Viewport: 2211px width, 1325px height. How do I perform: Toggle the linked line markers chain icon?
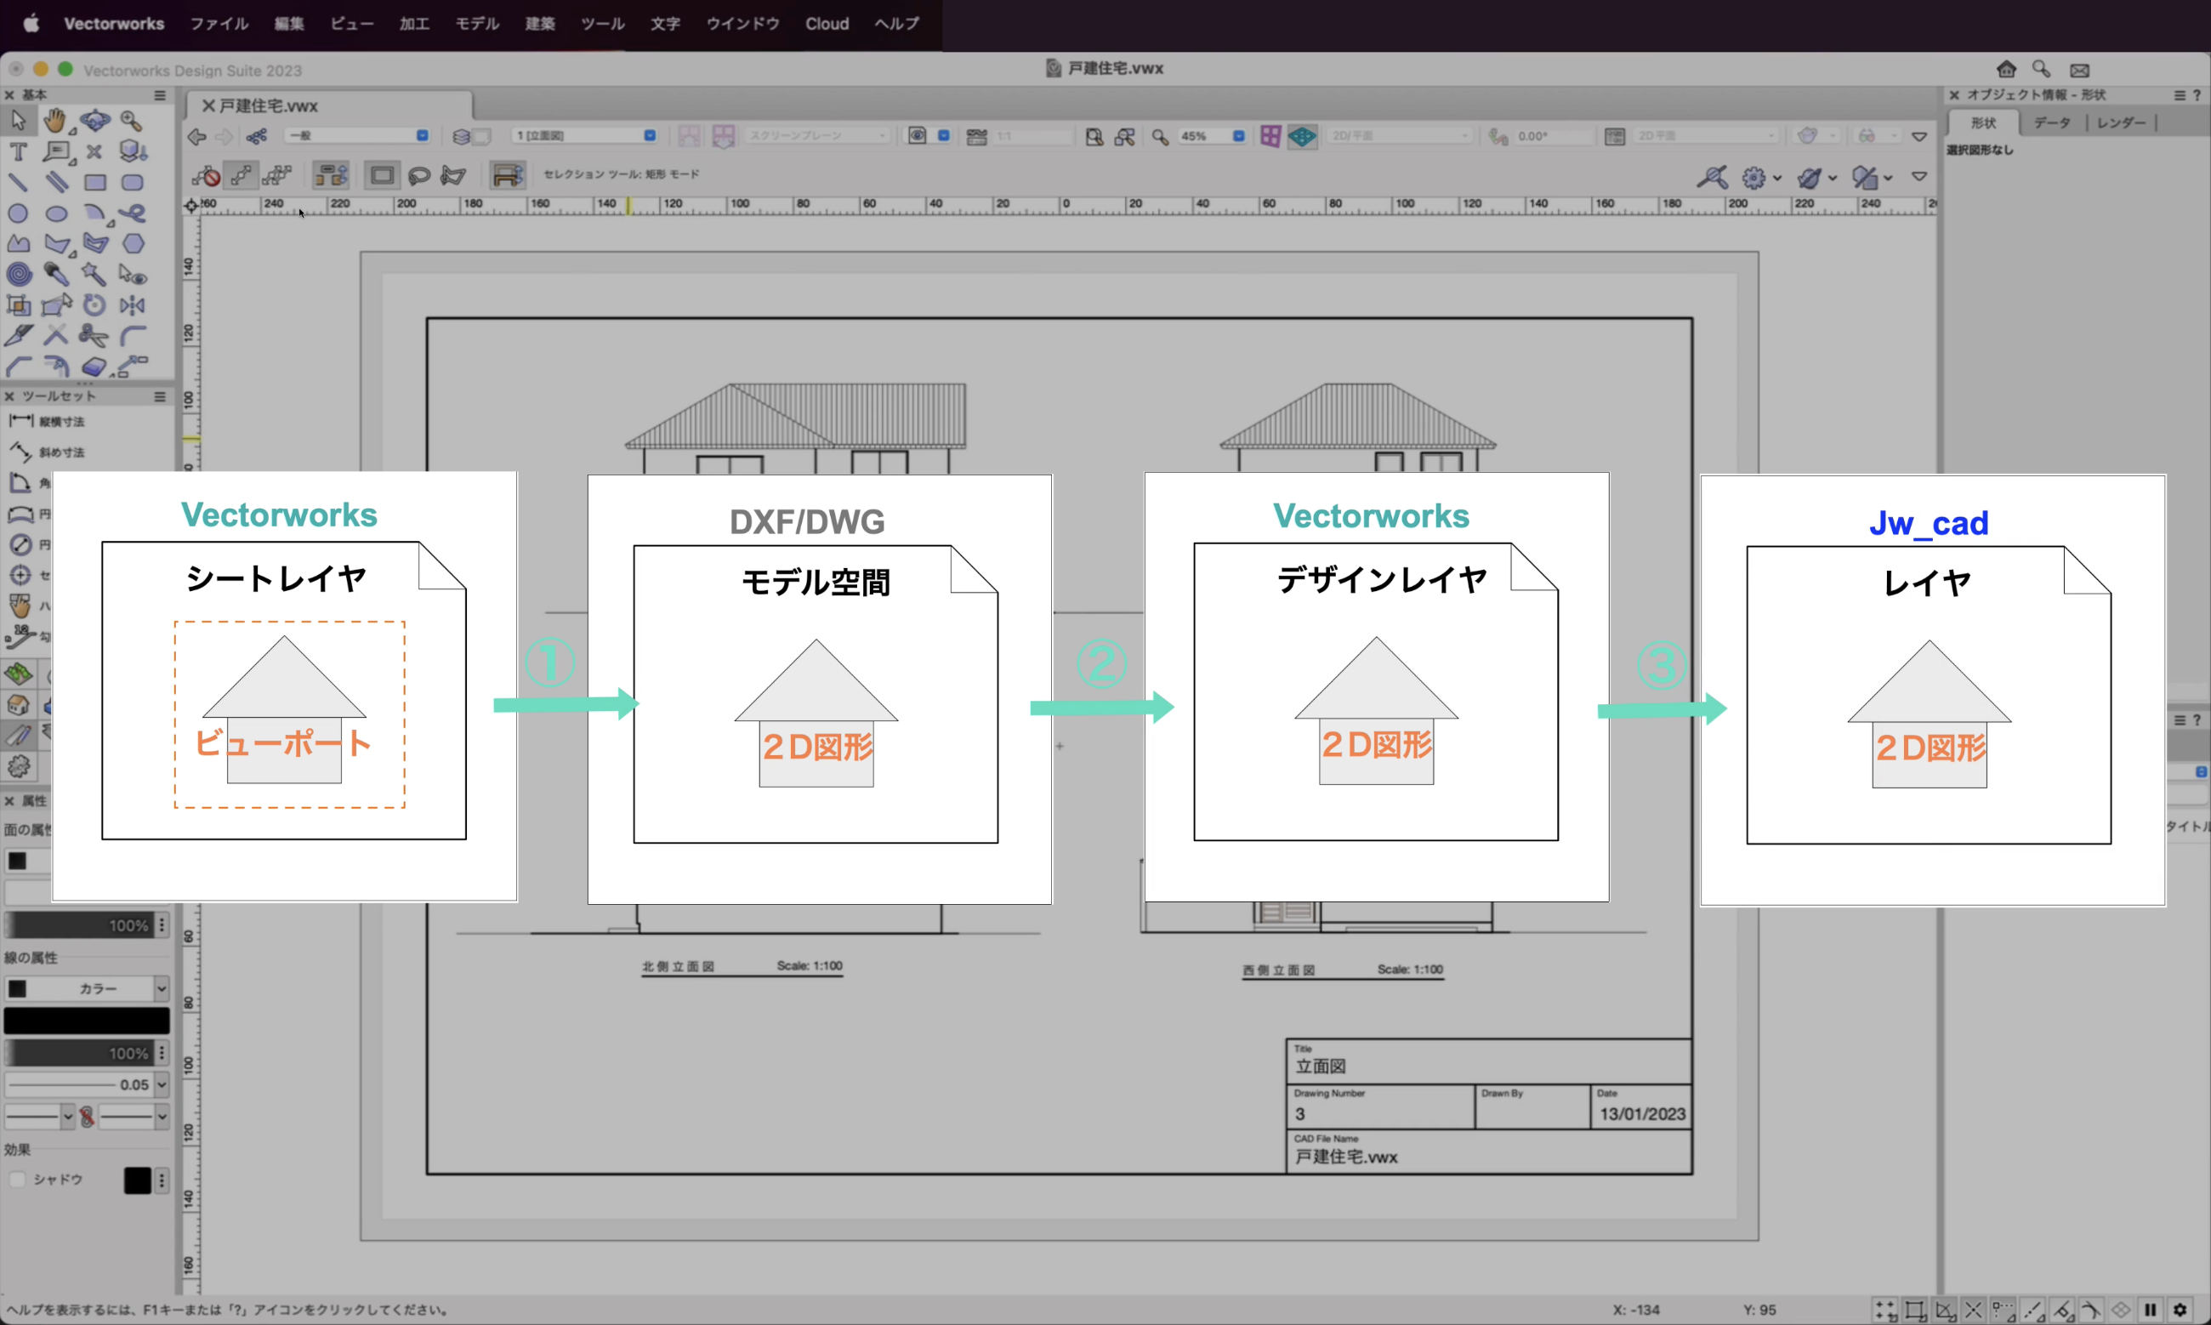(x=87, y=1116)
